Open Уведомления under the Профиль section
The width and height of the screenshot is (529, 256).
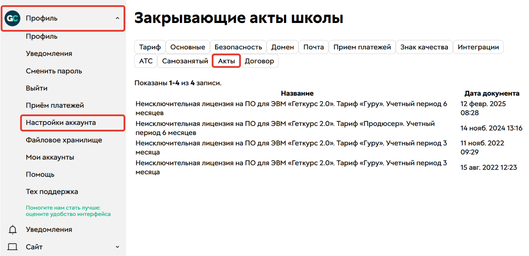pos(49,54)
